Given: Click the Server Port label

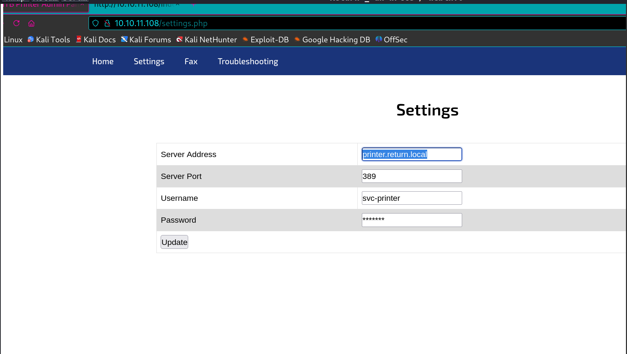Looking at the screenshot, I should point(181,176).
